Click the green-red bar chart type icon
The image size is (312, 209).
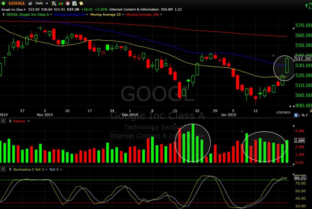point(61,3)
